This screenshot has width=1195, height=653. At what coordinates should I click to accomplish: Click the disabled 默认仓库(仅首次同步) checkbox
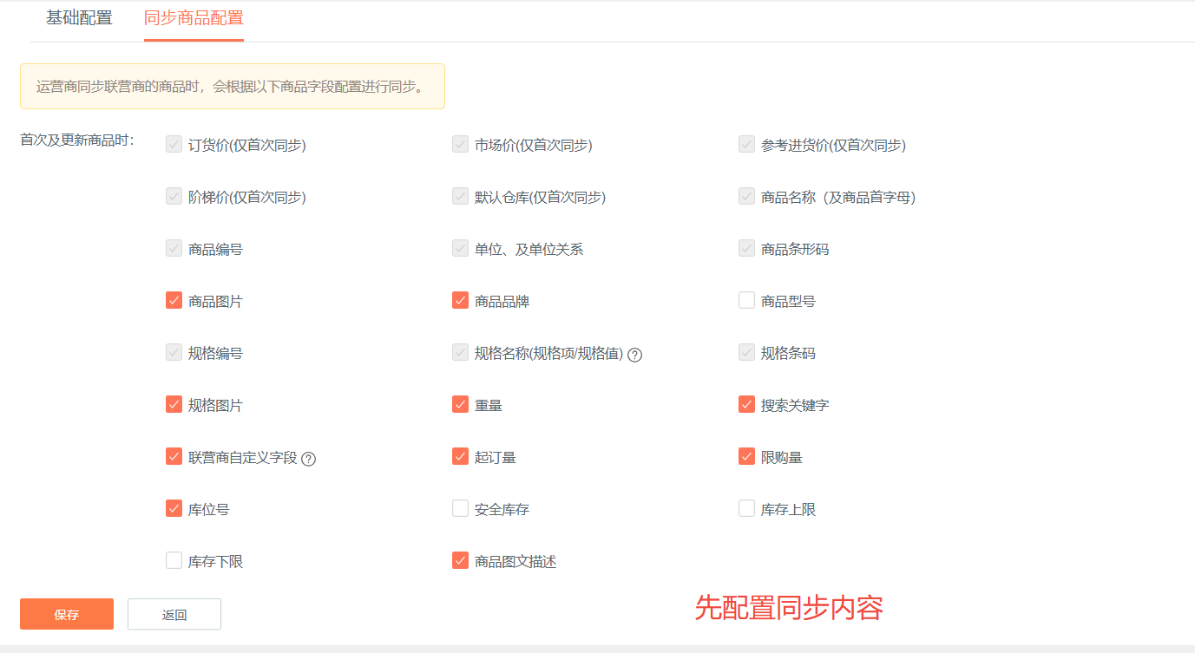[460, 196]
